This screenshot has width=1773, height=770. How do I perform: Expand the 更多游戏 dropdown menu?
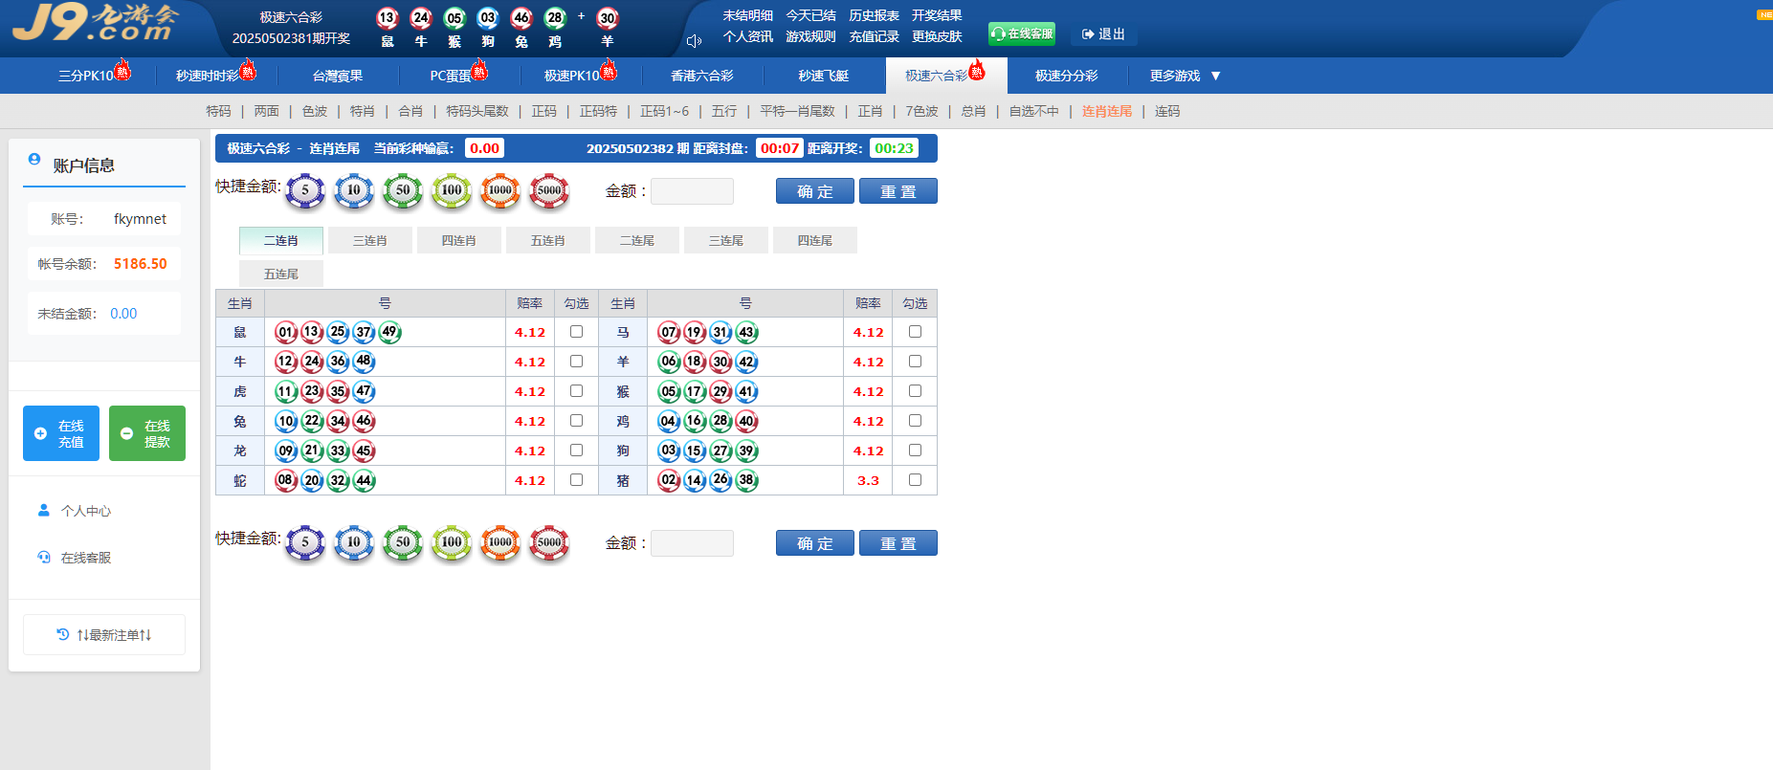[x=1185, y=76]
